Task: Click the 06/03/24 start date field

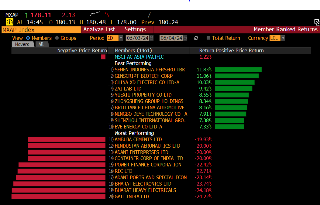Action: tap(138, 38)
